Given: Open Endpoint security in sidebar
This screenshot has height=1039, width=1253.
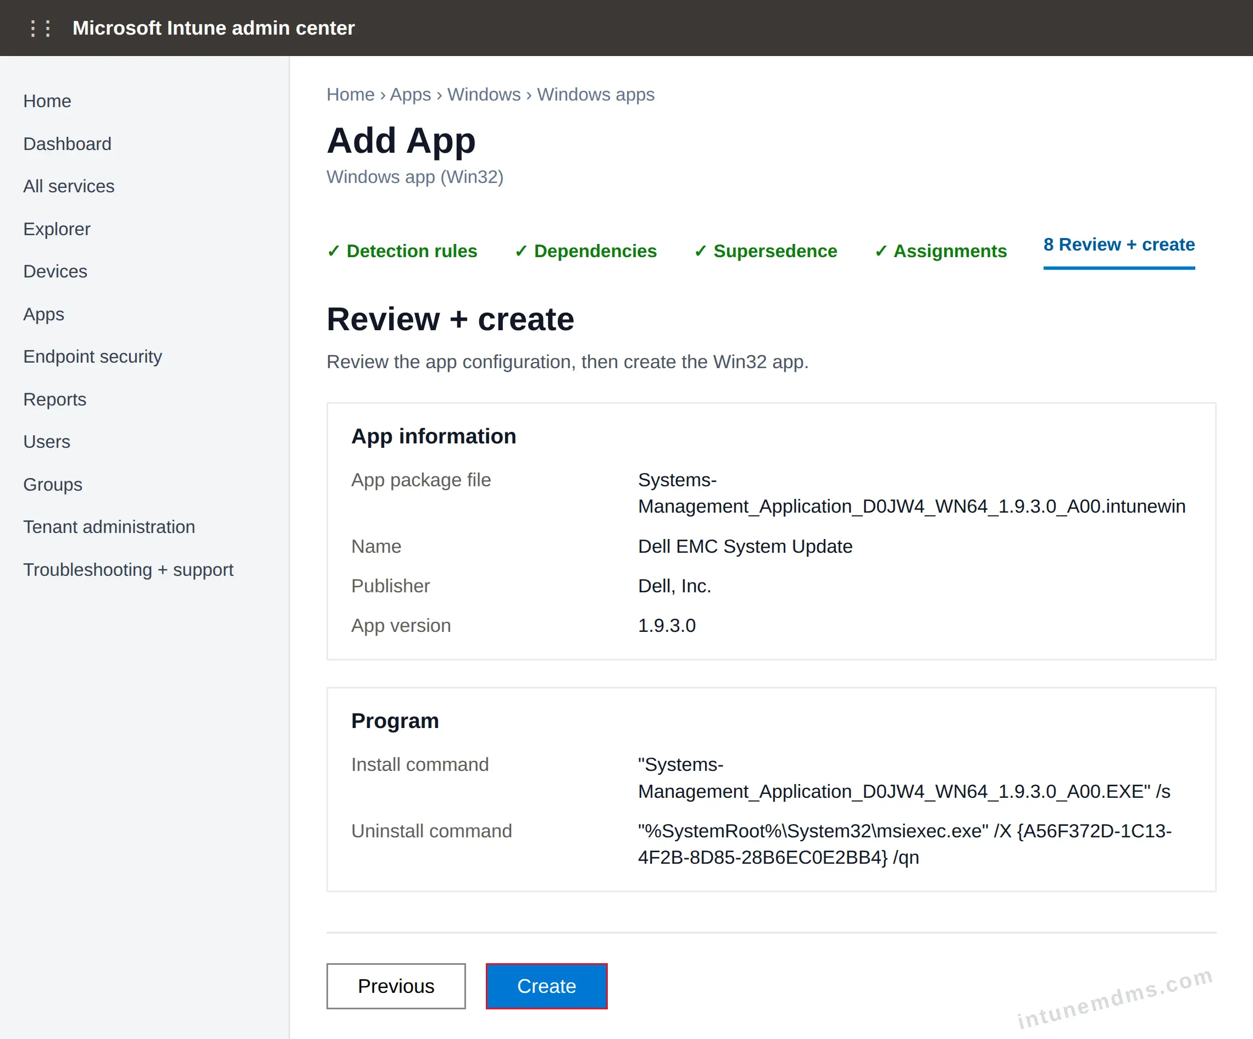Looking at the screenshot, I should (x=92, y=357).
